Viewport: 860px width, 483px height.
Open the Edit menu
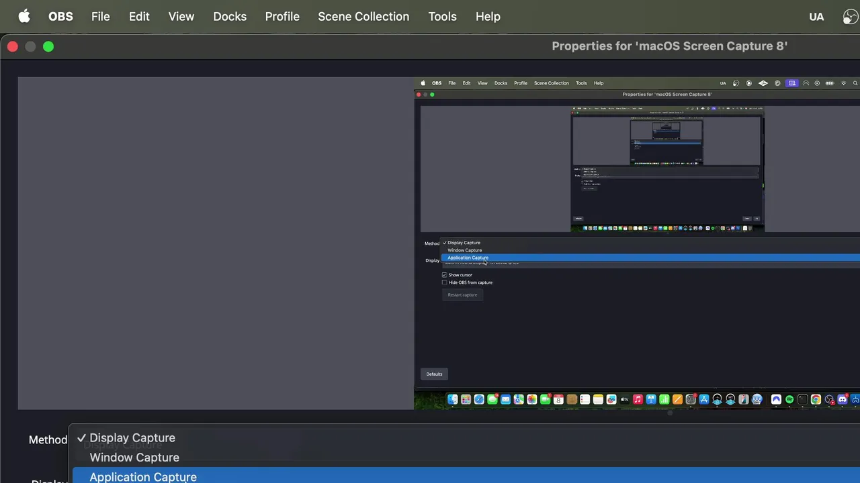[139, 17]
